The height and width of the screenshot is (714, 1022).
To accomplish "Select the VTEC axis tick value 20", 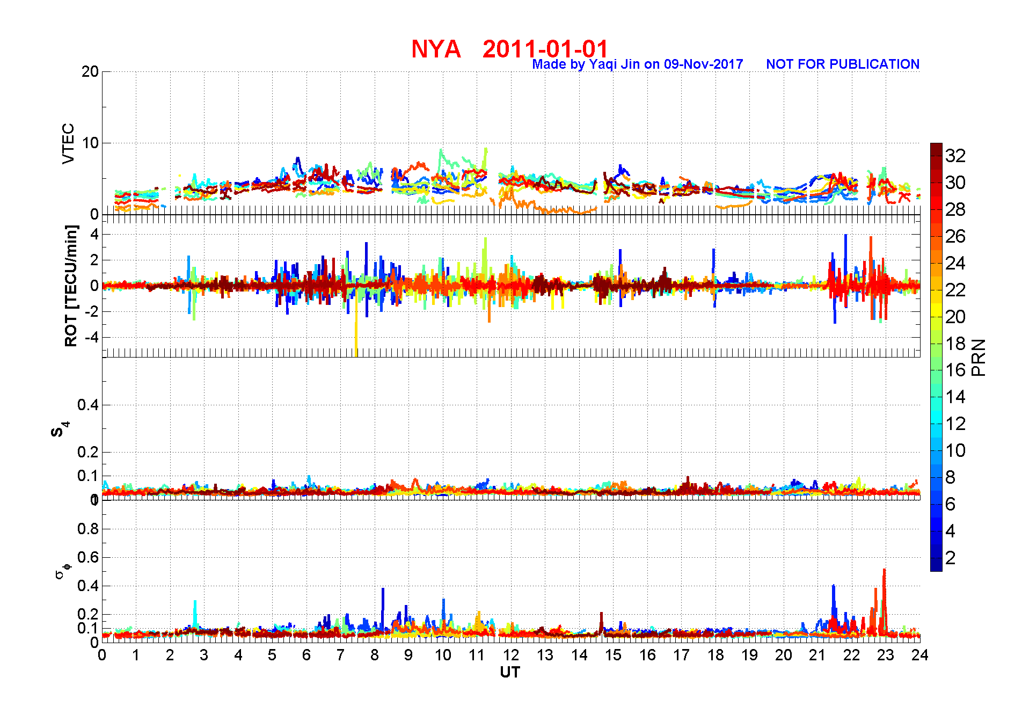I will pyautogui.click(x=90, y=71).
